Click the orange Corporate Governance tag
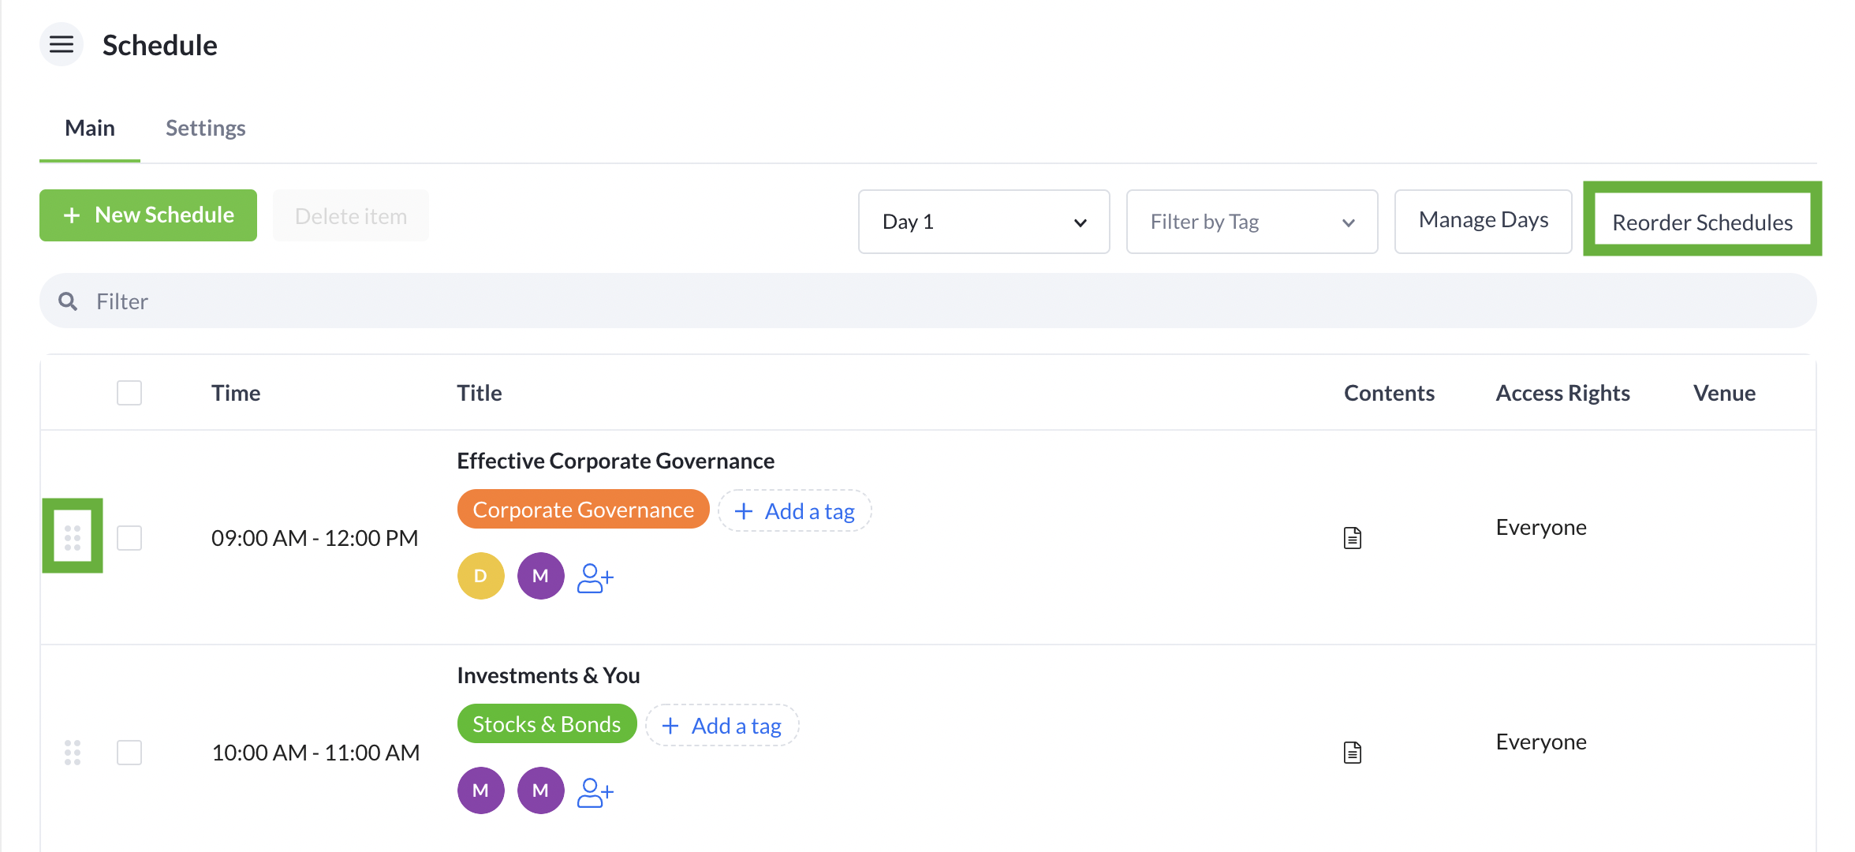The width and height of the screenshot is (1855, 852). point(583,510)
